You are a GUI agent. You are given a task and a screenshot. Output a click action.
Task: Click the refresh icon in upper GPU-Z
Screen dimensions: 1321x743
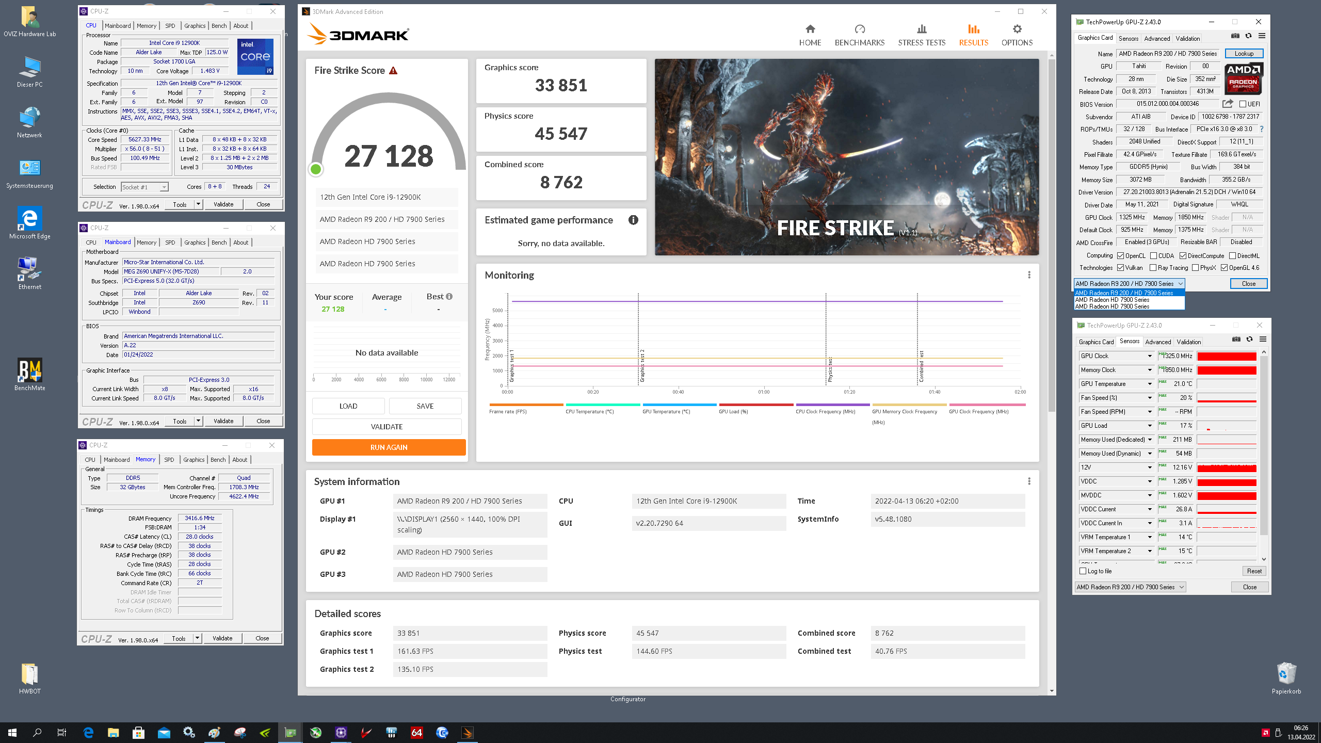[x=1248, y=36]
